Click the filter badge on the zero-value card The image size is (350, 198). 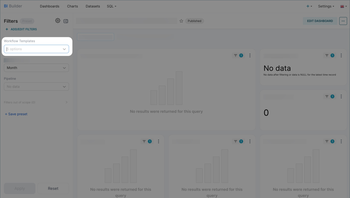[329, 96]
